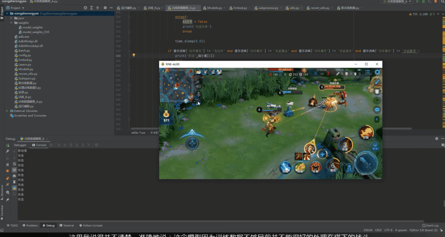The image size is (445, 237).
Task: Open the Terminal tool window tab
Action: coord(66,225)
